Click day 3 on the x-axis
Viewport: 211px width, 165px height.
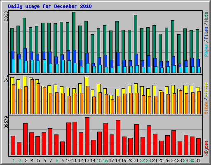point(26,160)
